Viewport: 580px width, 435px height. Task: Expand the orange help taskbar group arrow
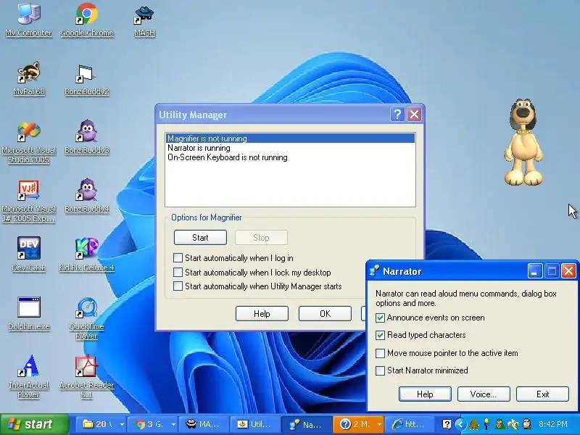coord(379,424)
